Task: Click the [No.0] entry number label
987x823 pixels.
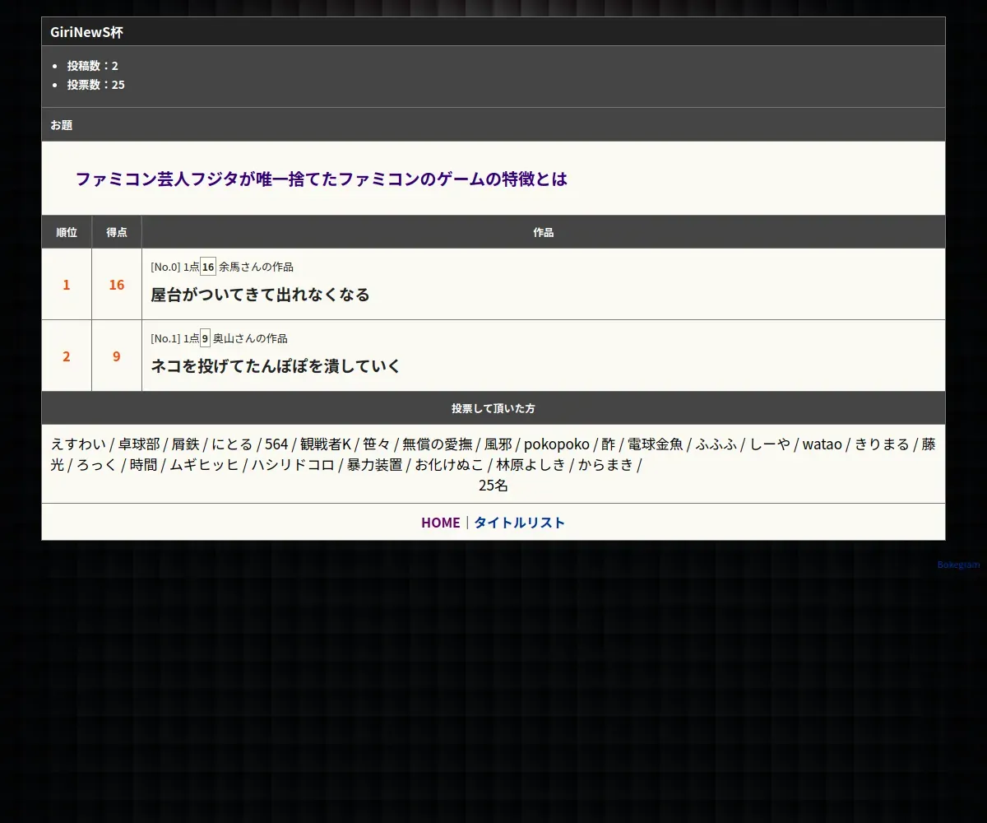Action: [x=165, y=267]
